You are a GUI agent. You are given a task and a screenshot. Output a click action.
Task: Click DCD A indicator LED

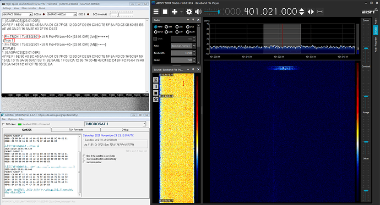pos(44,14)
